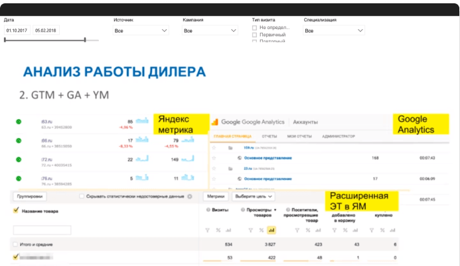Click the percent icon under добавлено в корзину

pos(345,230)
